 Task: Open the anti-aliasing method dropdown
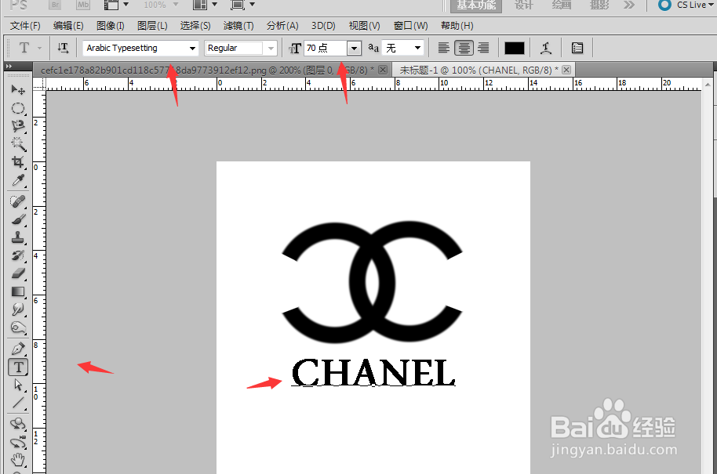coord(417,48)
